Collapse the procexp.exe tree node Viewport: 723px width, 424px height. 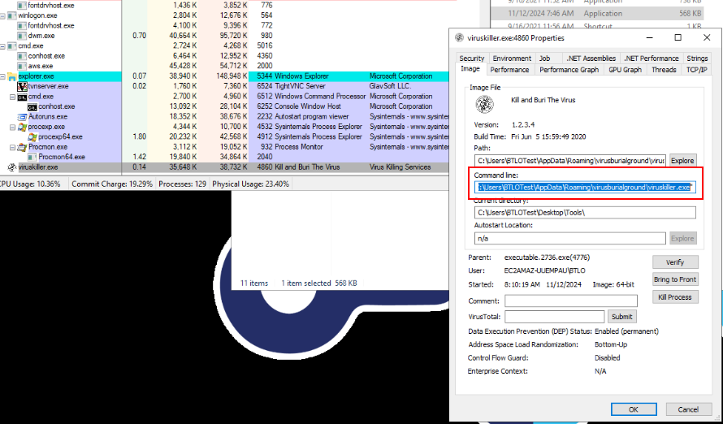[x=13, y=128]
